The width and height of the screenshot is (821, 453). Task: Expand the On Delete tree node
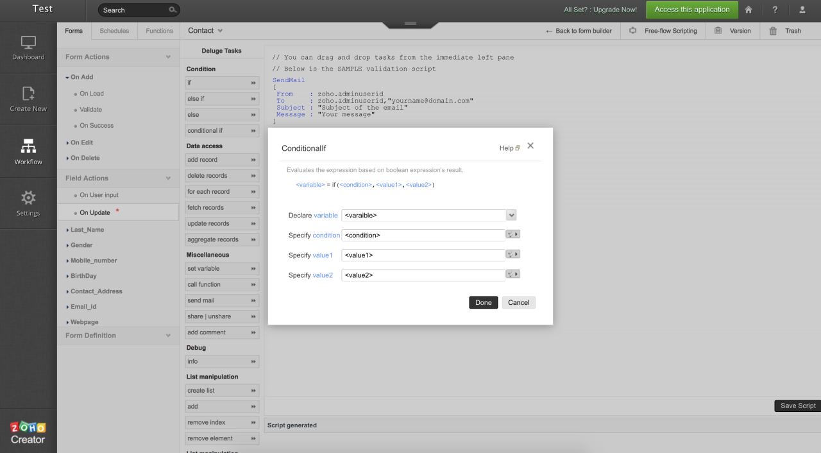[67, 158]
